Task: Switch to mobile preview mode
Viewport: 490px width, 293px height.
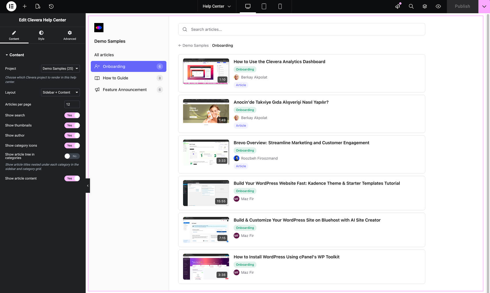Action: (x=280, y=6)
